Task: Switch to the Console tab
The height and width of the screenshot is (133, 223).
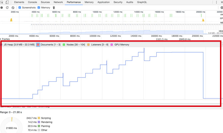Action: pyautogui.click(x=33, y=2)
